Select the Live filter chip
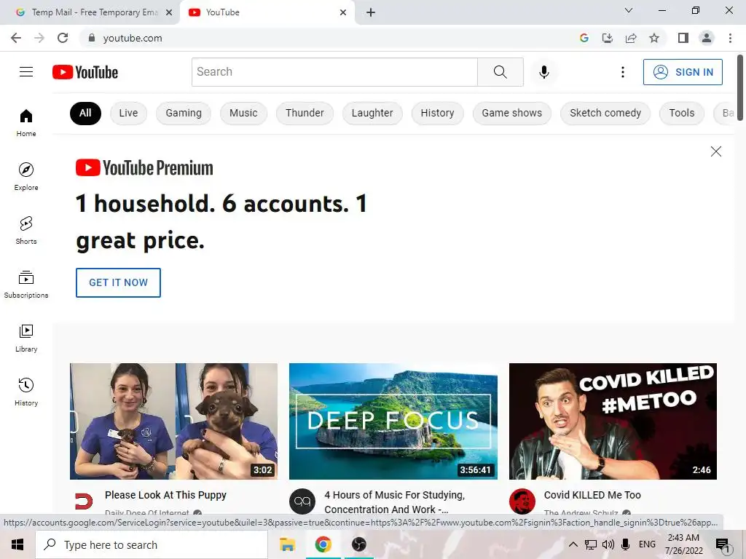The image size is (746, 559). 128,113
